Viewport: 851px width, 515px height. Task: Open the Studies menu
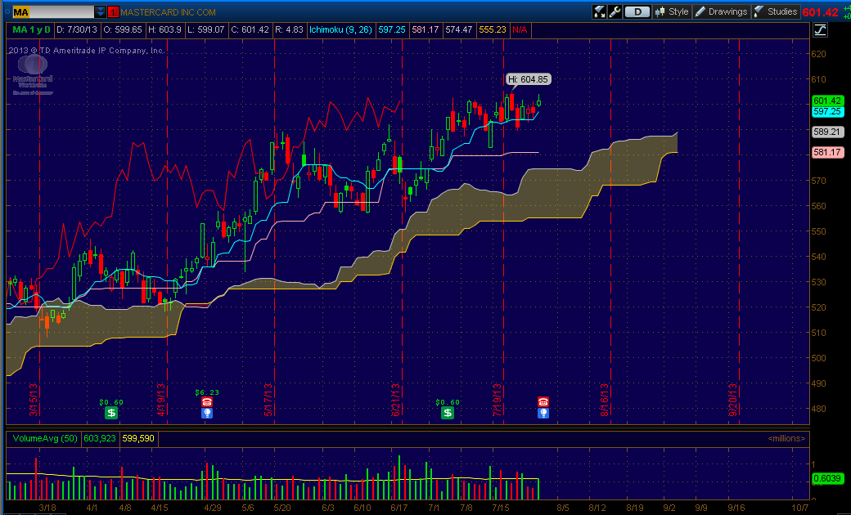click(x=776, y=12)
